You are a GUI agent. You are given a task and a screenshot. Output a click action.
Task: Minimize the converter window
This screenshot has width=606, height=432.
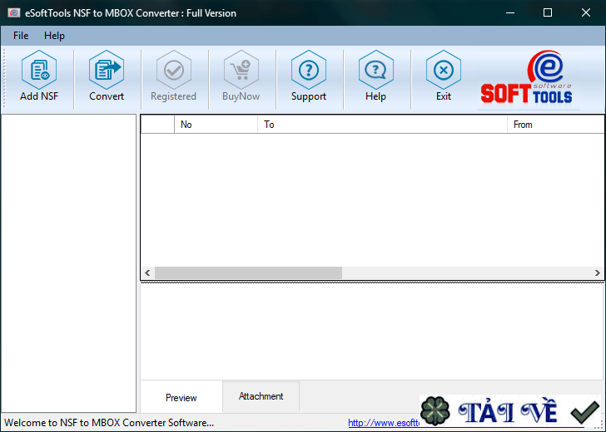[510, 12]
